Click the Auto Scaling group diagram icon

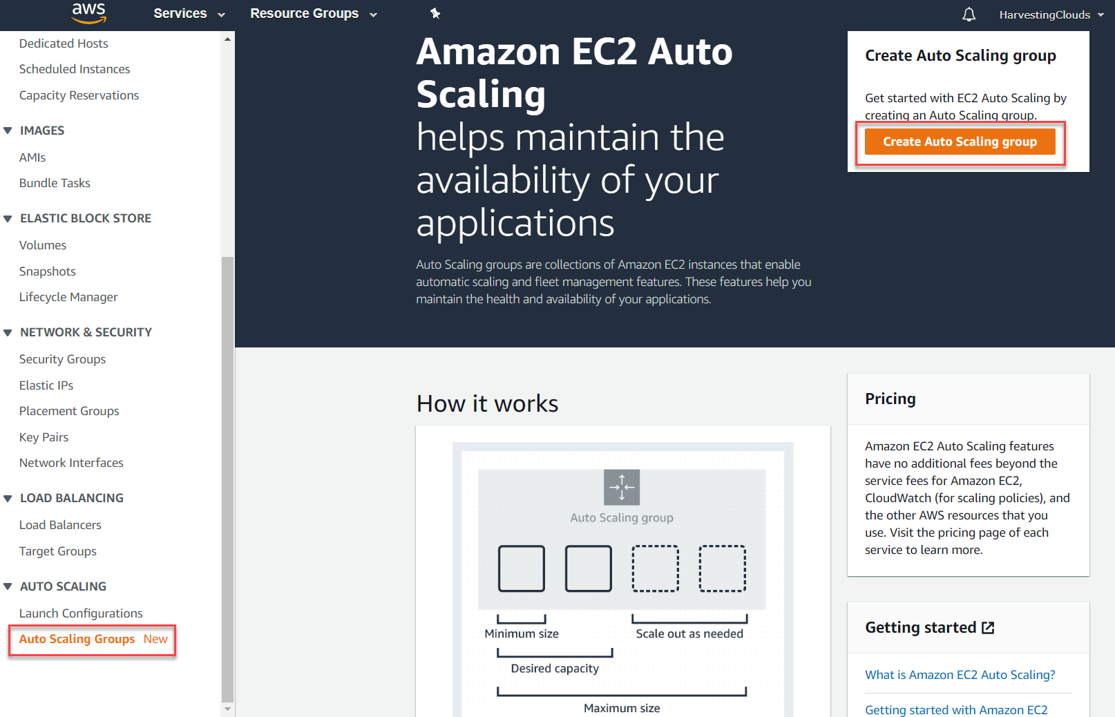pyautogui.click(x=622, y=487)
